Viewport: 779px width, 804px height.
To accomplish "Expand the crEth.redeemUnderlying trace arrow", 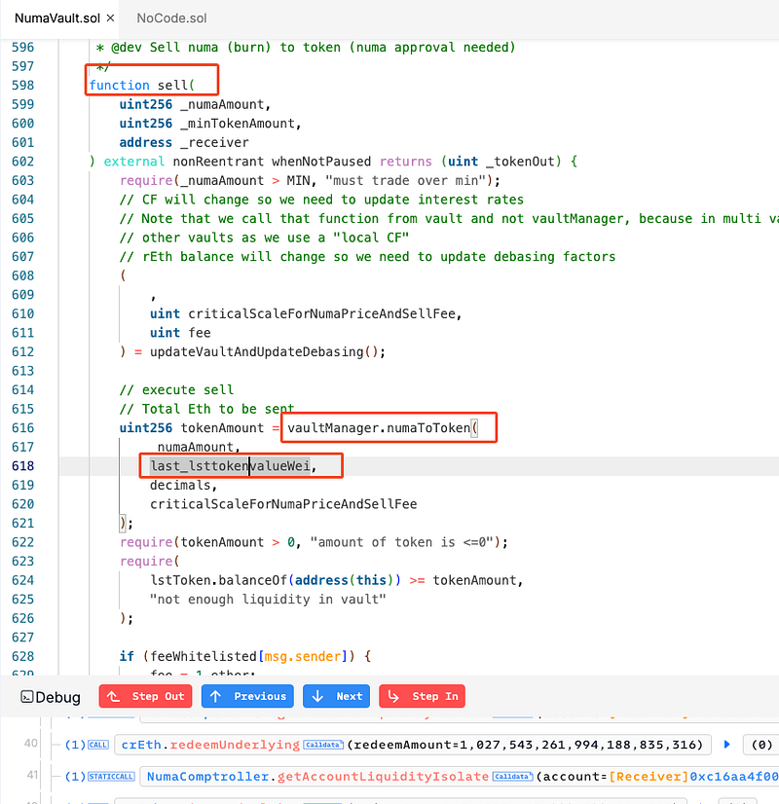I will pos(725,745).
